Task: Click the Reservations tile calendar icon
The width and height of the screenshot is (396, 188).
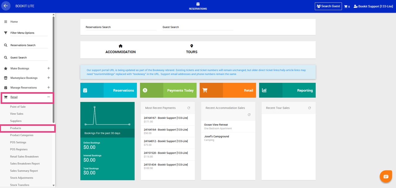Action: [85, 90]
